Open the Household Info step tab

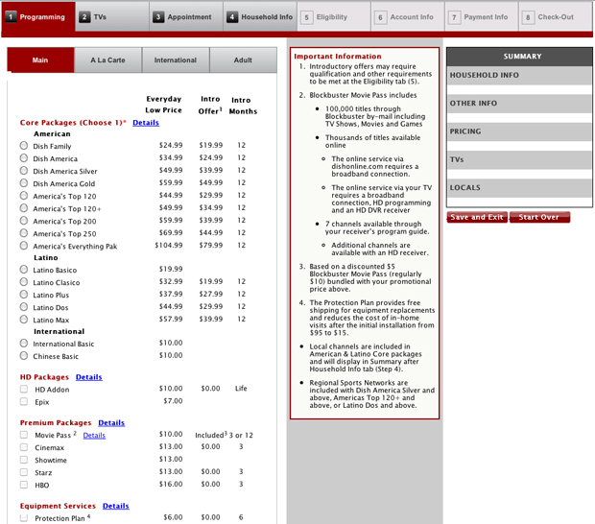(259, 16)
